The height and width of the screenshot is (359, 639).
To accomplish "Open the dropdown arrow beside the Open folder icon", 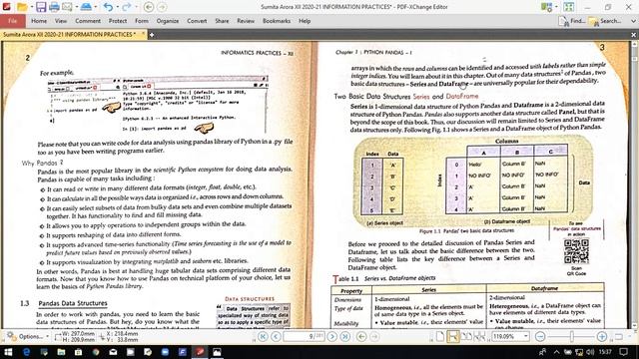I will click(x=31, y=7).
